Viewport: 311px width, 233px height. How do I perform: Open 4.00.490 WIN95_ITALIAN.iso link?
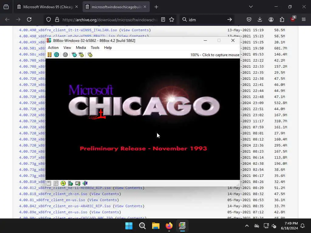pyautogui.click(x=68, y=30)
